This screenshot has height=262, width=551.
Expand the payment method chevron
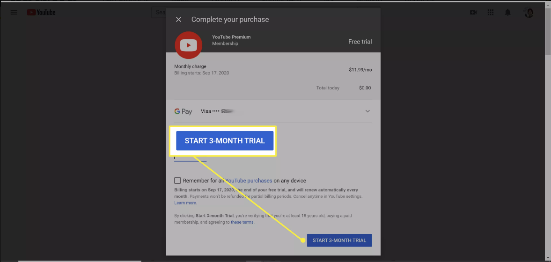pos(367,111)
